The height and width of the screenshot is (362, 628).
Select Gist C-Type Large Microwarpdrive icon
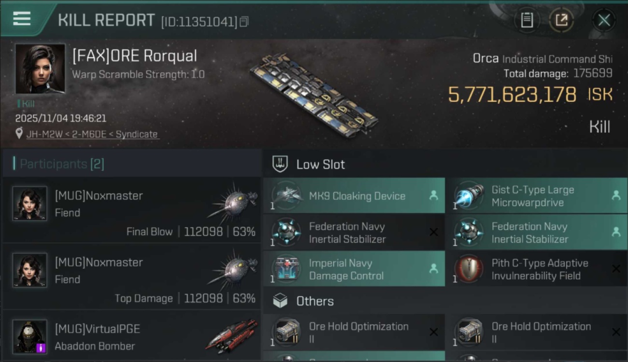[469, 195]
